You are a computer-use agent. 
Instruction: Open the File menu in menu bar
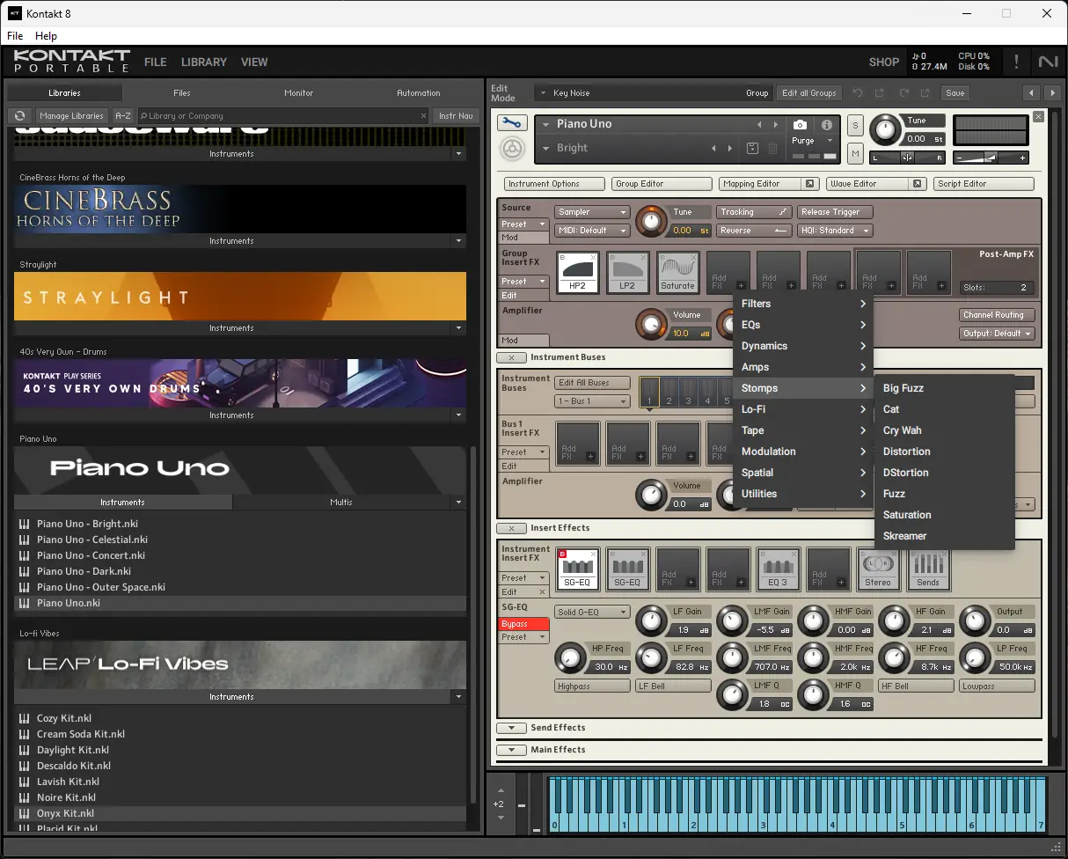point(15,36)
